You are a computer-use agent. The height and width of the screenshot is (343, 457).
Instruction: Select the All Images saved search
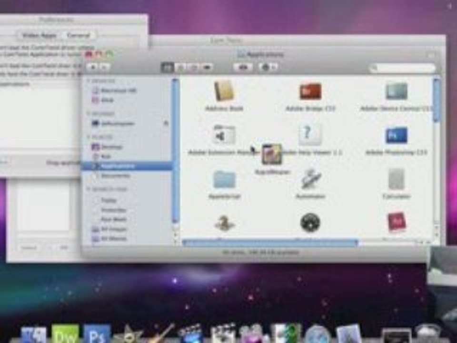(x=109, y=229)
